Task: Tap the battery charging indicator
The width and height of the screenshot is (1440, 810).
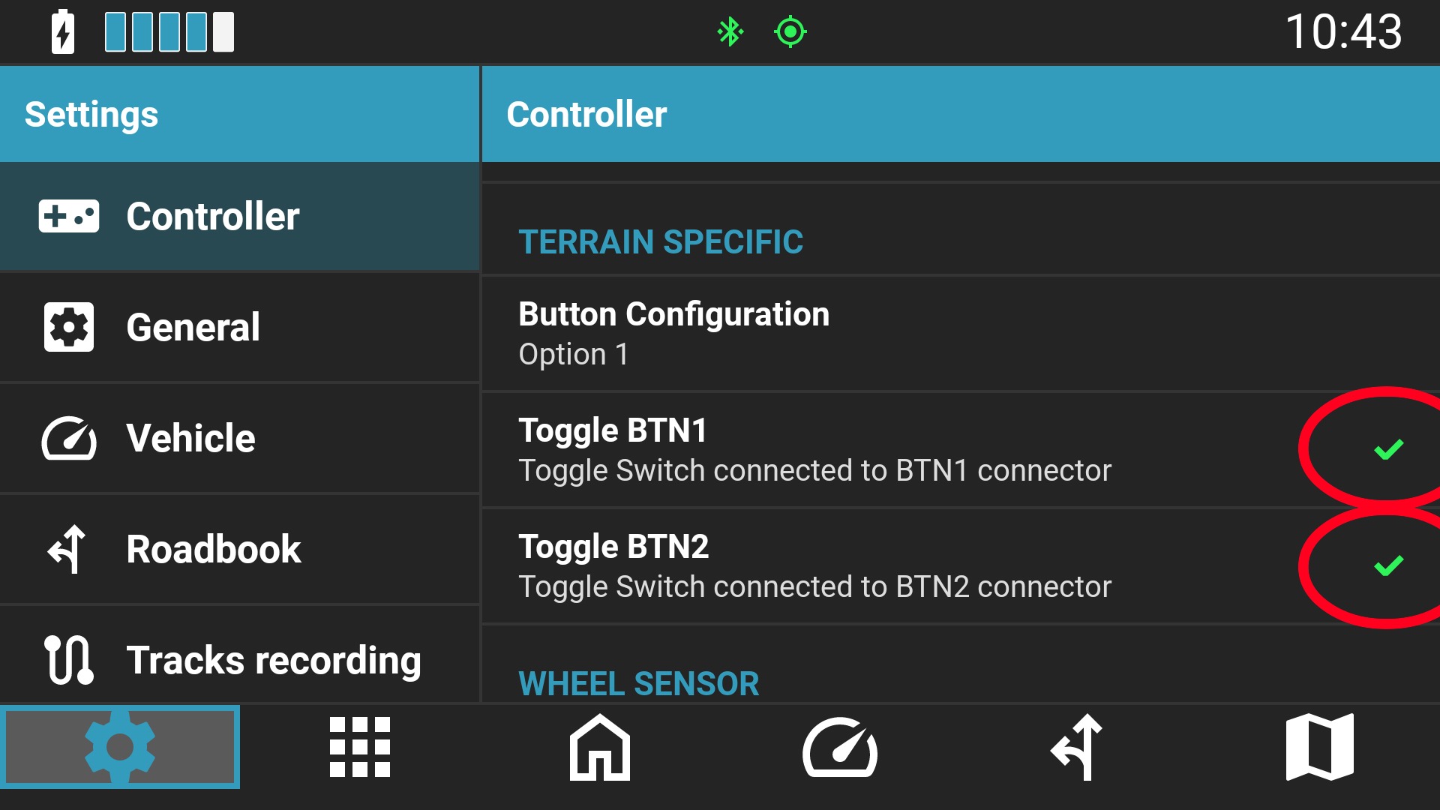Action: [63, 32]
